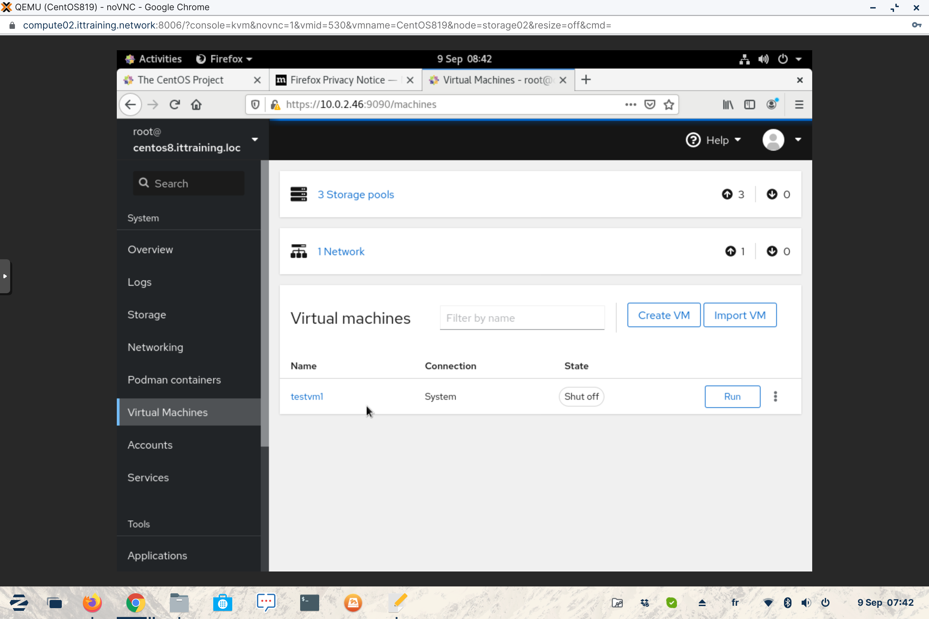
Task: Open testvm1 details link
Action: [307, 396]
